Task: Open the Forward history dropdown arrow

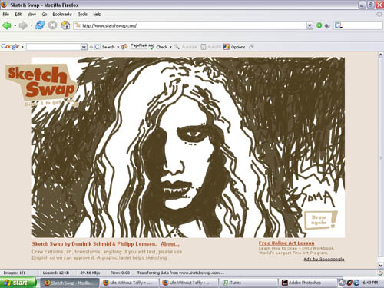Action: [31, 25]
